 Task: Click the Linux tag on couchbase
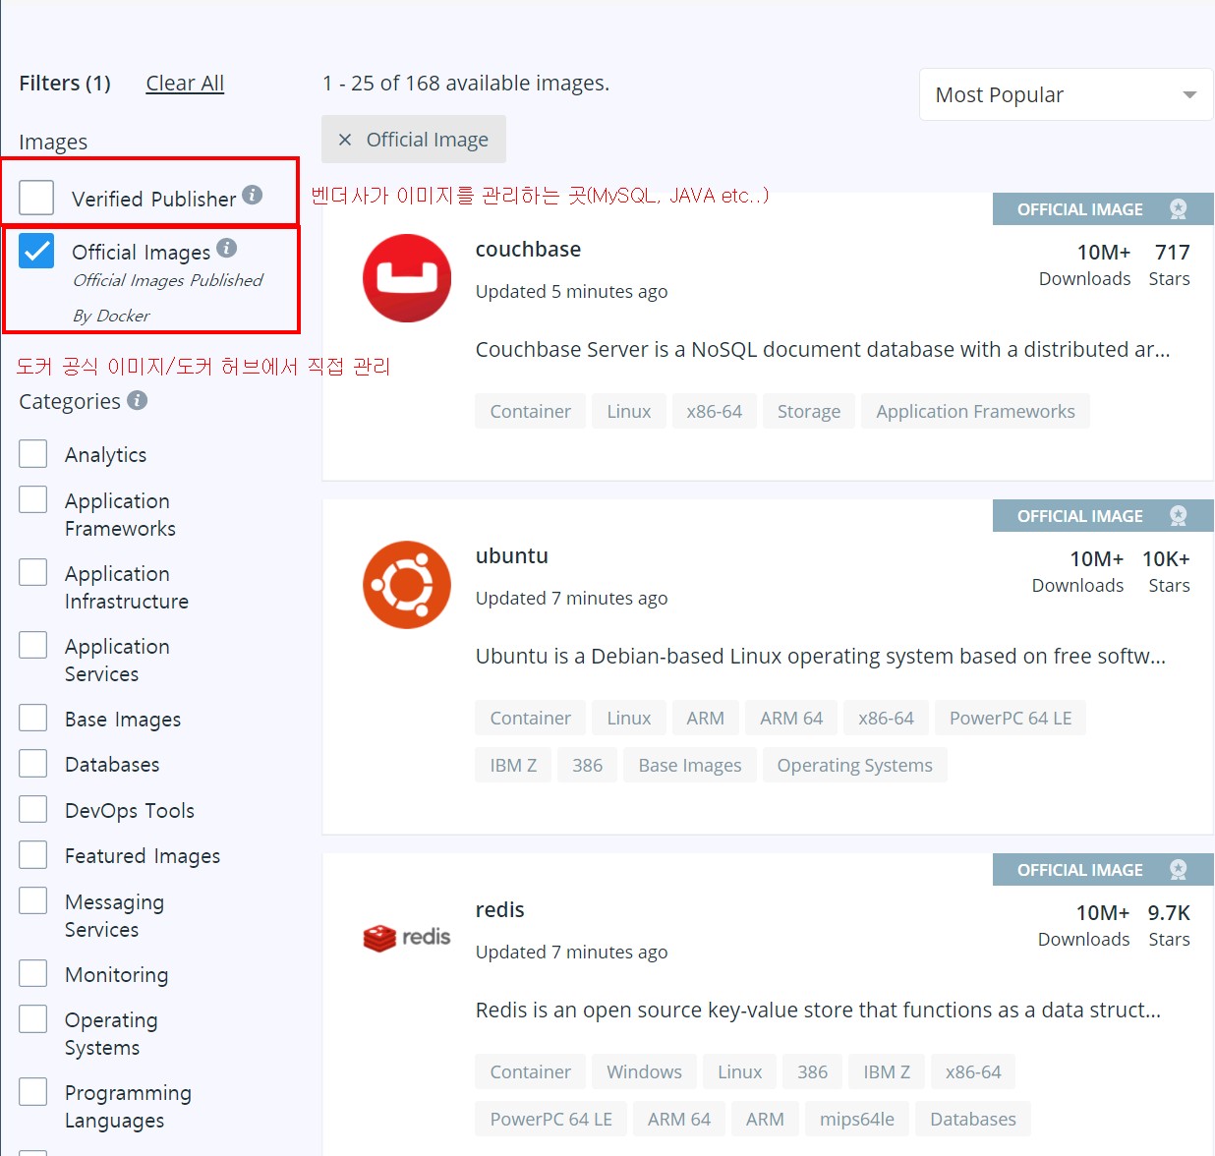pyautogui.click(x=628, y=411)
